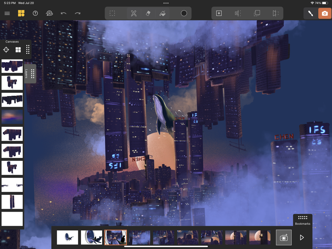Open the Help question mark icon
This screenshot has height=249, width=332.
pyautogui.click(x=35, y=13)
